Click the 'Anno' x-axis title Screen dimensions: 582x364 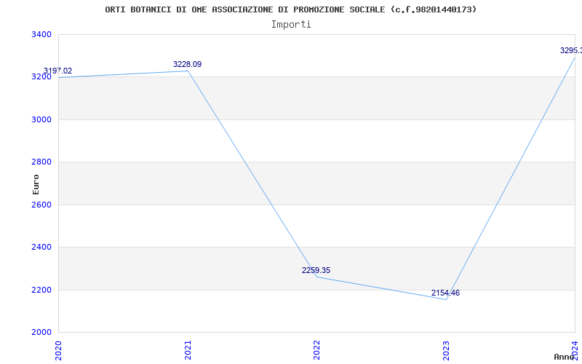pos(565,357)
